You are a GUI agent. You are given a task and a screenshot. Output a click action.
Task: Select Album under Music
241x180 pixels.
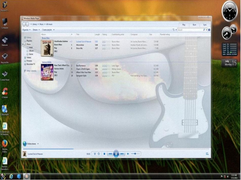coord(31,51)
